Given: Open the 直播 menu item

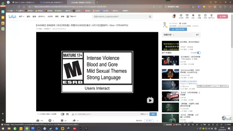Looking at the screenshot, I should [34, 17].
